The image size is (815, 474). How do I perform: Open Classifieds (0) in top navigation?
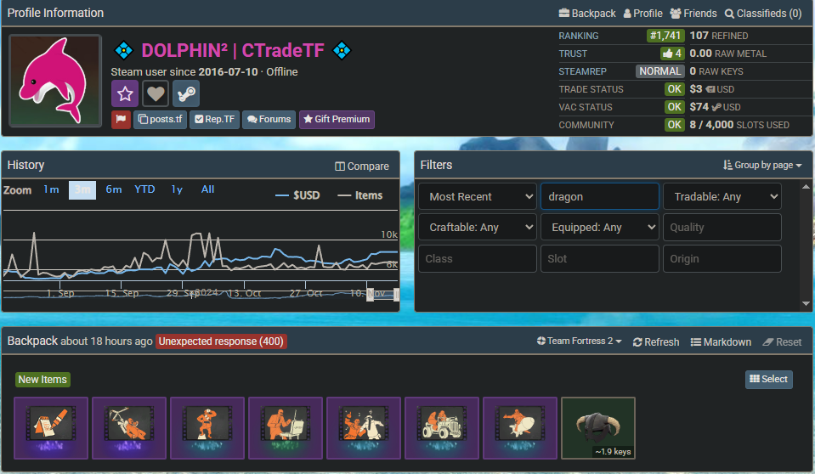click(x=763, y=14)
